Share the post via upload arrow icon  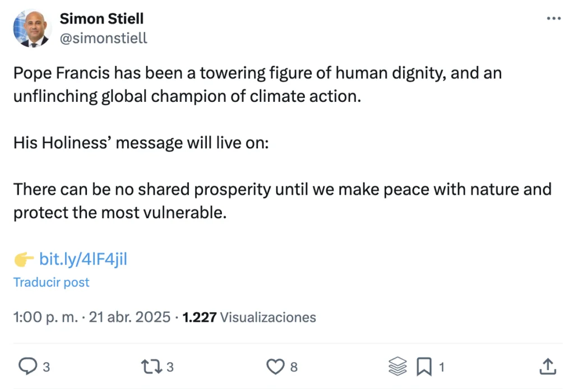(547, 367)
